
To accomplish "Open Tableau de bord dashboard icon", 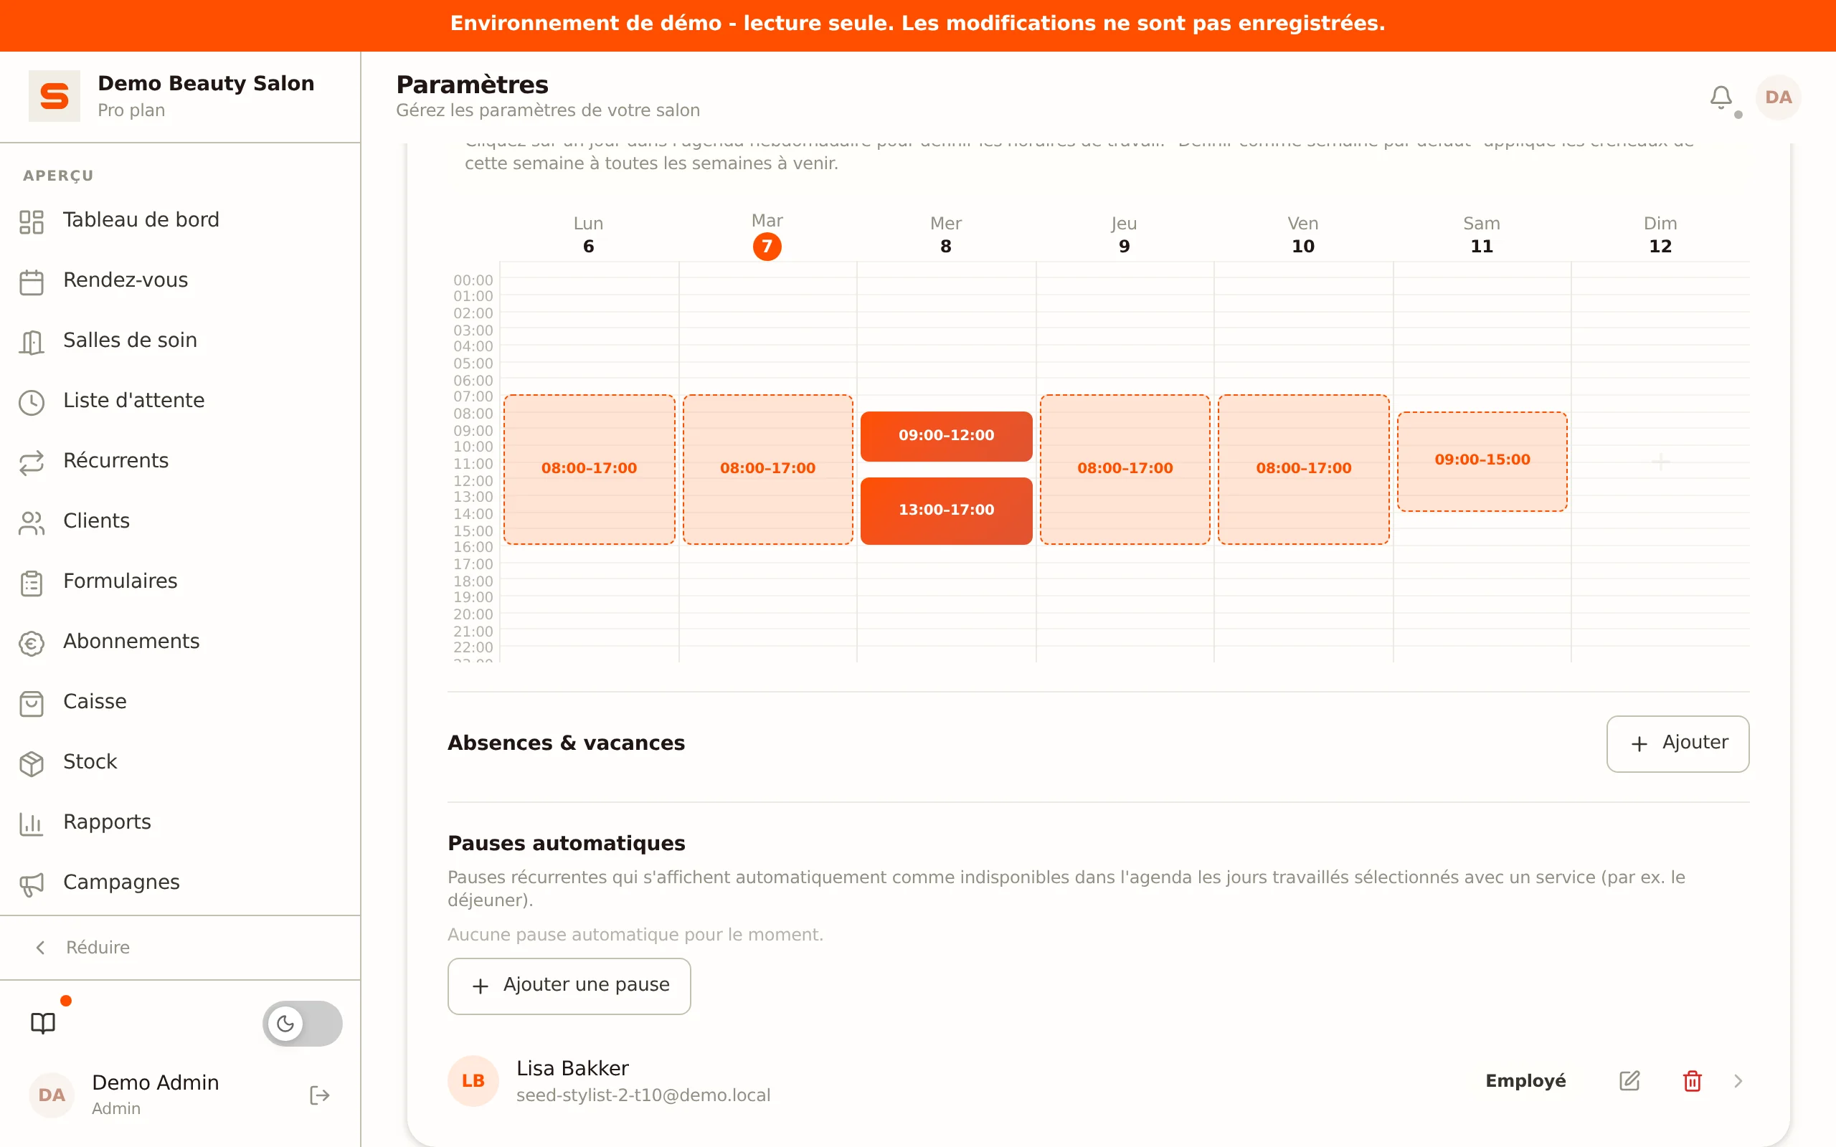I will point(31,222).
